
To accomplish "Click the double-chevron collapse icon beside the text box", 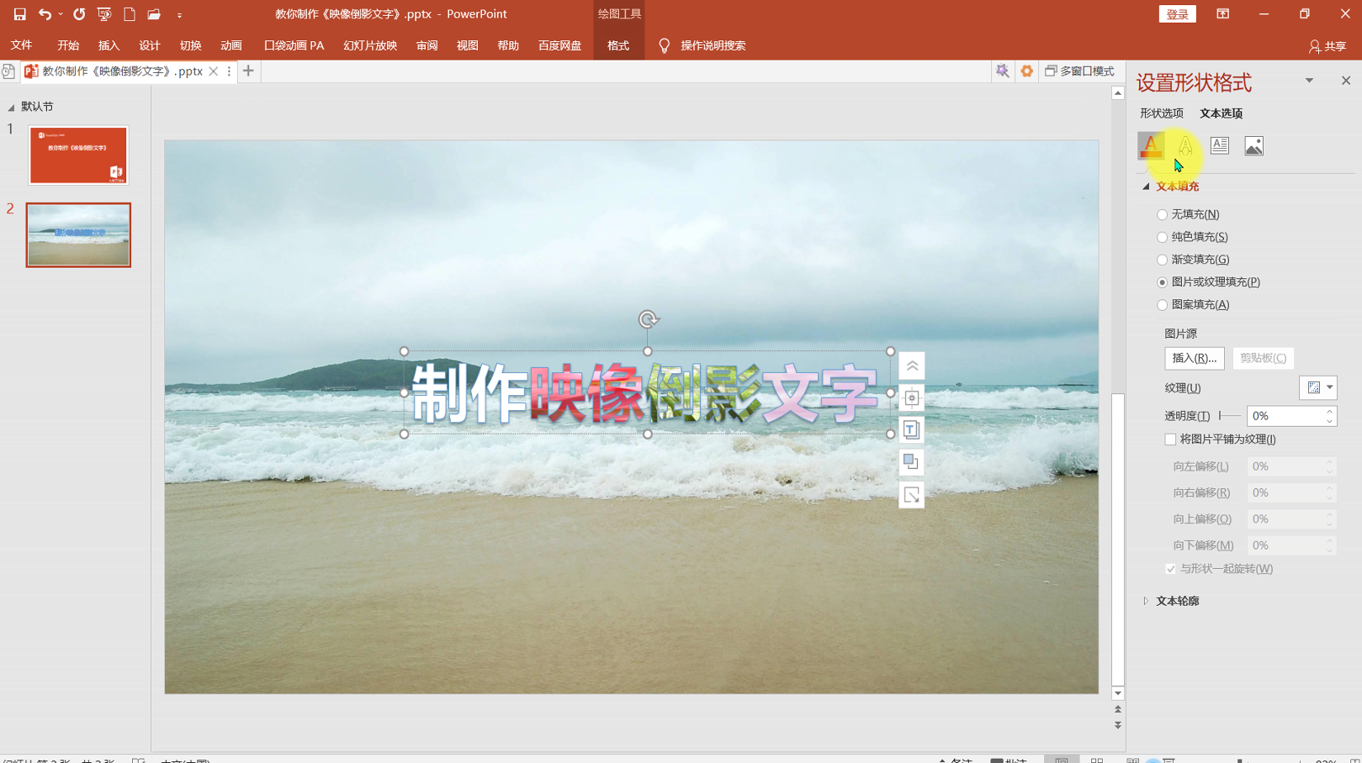I will (x=912, y=366).
